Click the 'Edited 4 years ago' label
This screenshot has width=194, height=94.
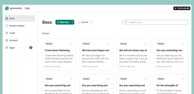pyautogui.click(x=53, y=67)
